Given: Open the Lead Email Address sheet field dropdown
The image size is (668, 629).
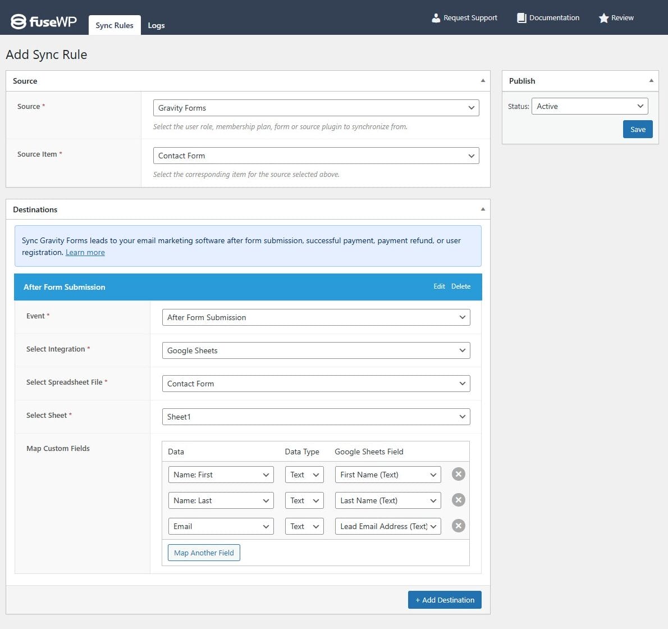Looking at the screenshot, I should coord(388,526).
